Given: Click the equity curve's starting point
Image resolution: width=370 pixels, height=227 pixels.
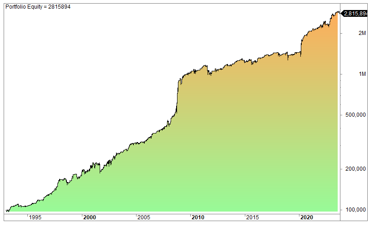Looking at the screenshot, I should pyautogui.click(x=7, y=211).
